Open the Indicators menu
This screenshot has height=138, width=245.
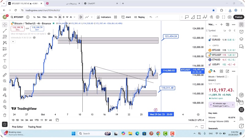(104, 17)
